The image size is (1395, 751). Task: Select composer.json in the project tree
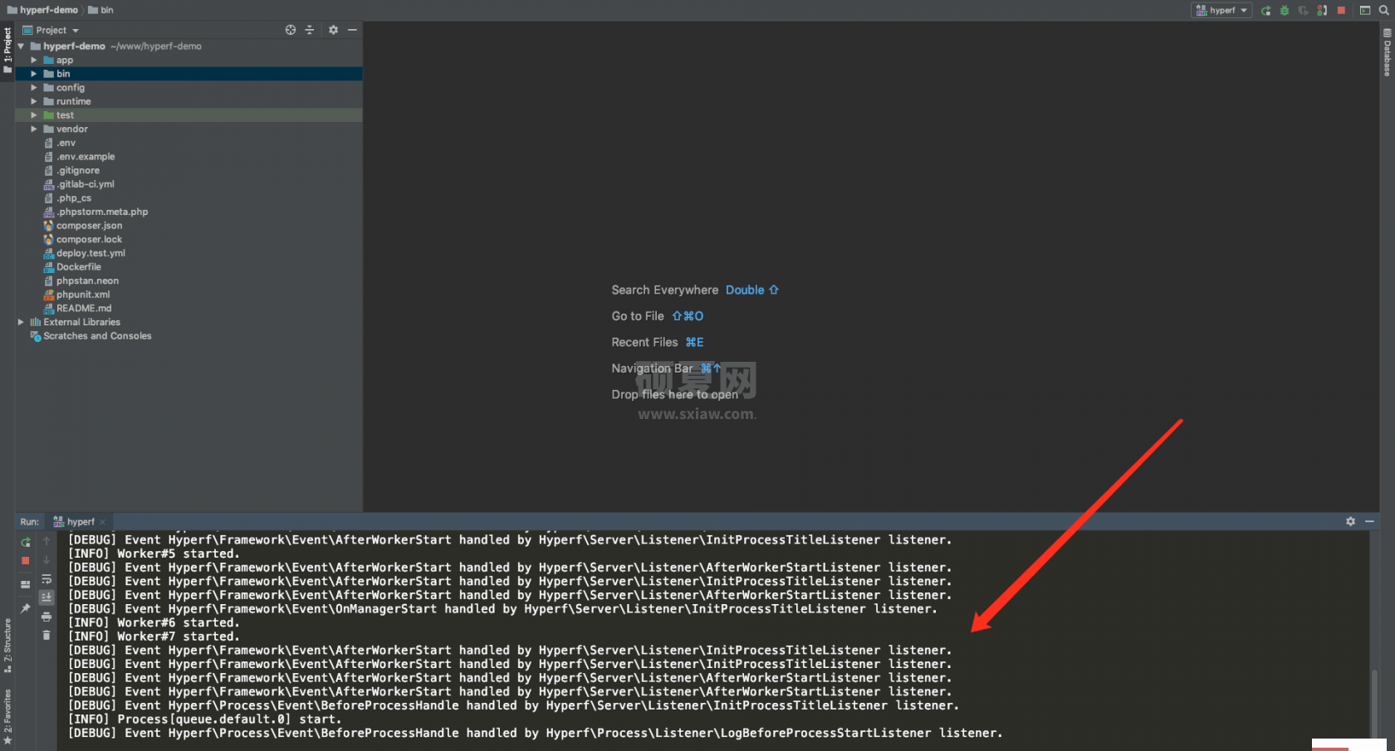pos(83,226)
